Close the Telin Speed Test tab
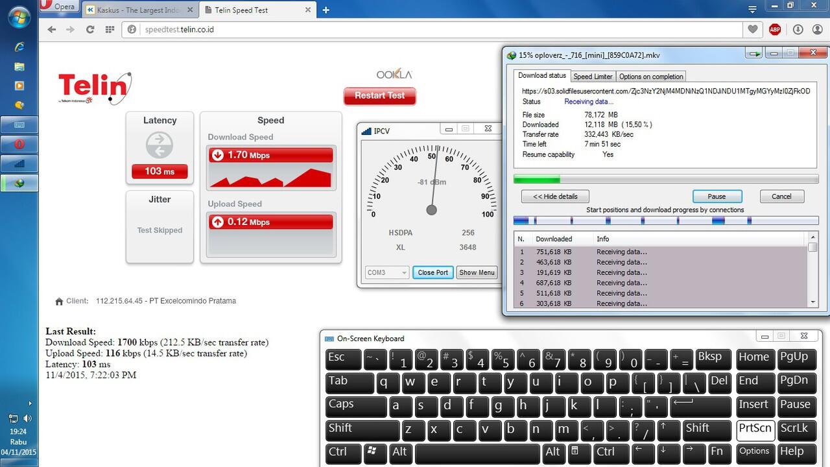The width and height of the screenshot is (830, 467). [307, 10]
